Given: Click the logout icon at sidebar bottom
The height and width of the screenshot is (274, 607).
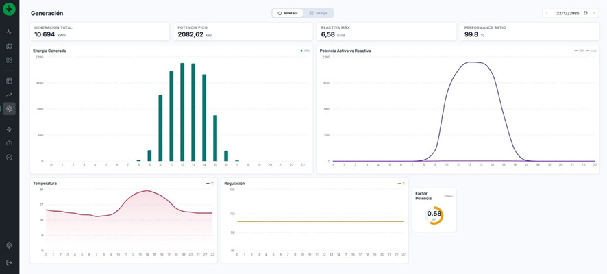Looking at the screenshot, I should tap(9, 262).
